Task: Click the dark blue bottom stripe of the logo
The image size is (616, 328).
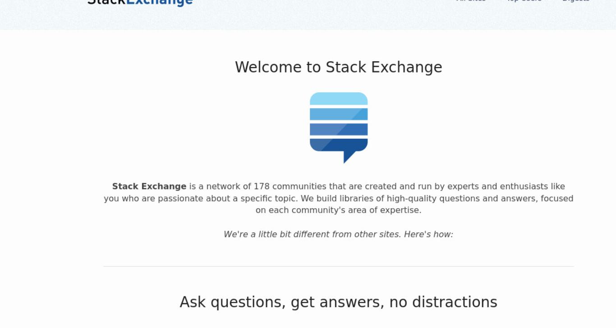Action: click(x=339, y=145)
